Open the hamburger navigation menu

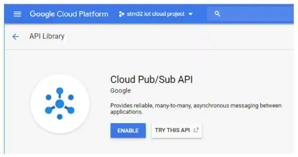point(17,14)
